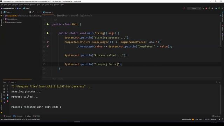The height and width of the screenshot is (126, 224).
Task: Click 4 spaces indent in status bar
Action: click(x=214, y=119)
